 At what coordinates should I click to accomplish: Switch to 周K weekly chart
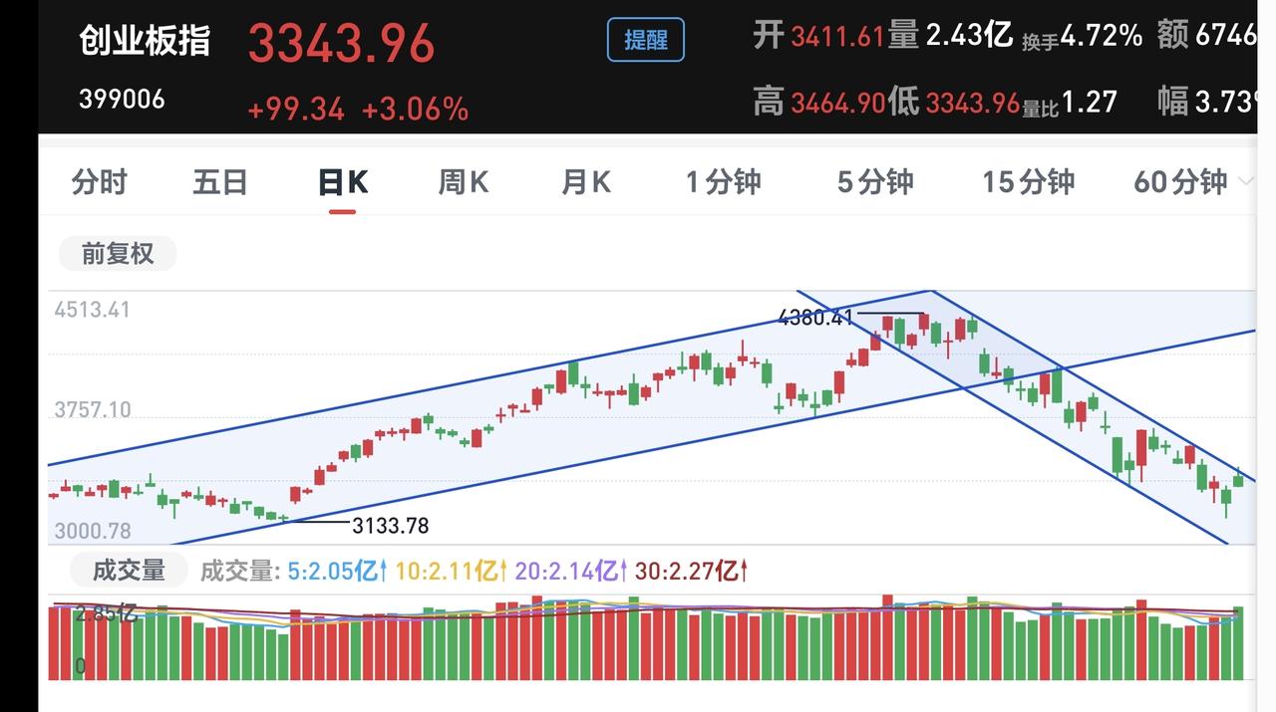pyautogui.click(x=464, y=182)
